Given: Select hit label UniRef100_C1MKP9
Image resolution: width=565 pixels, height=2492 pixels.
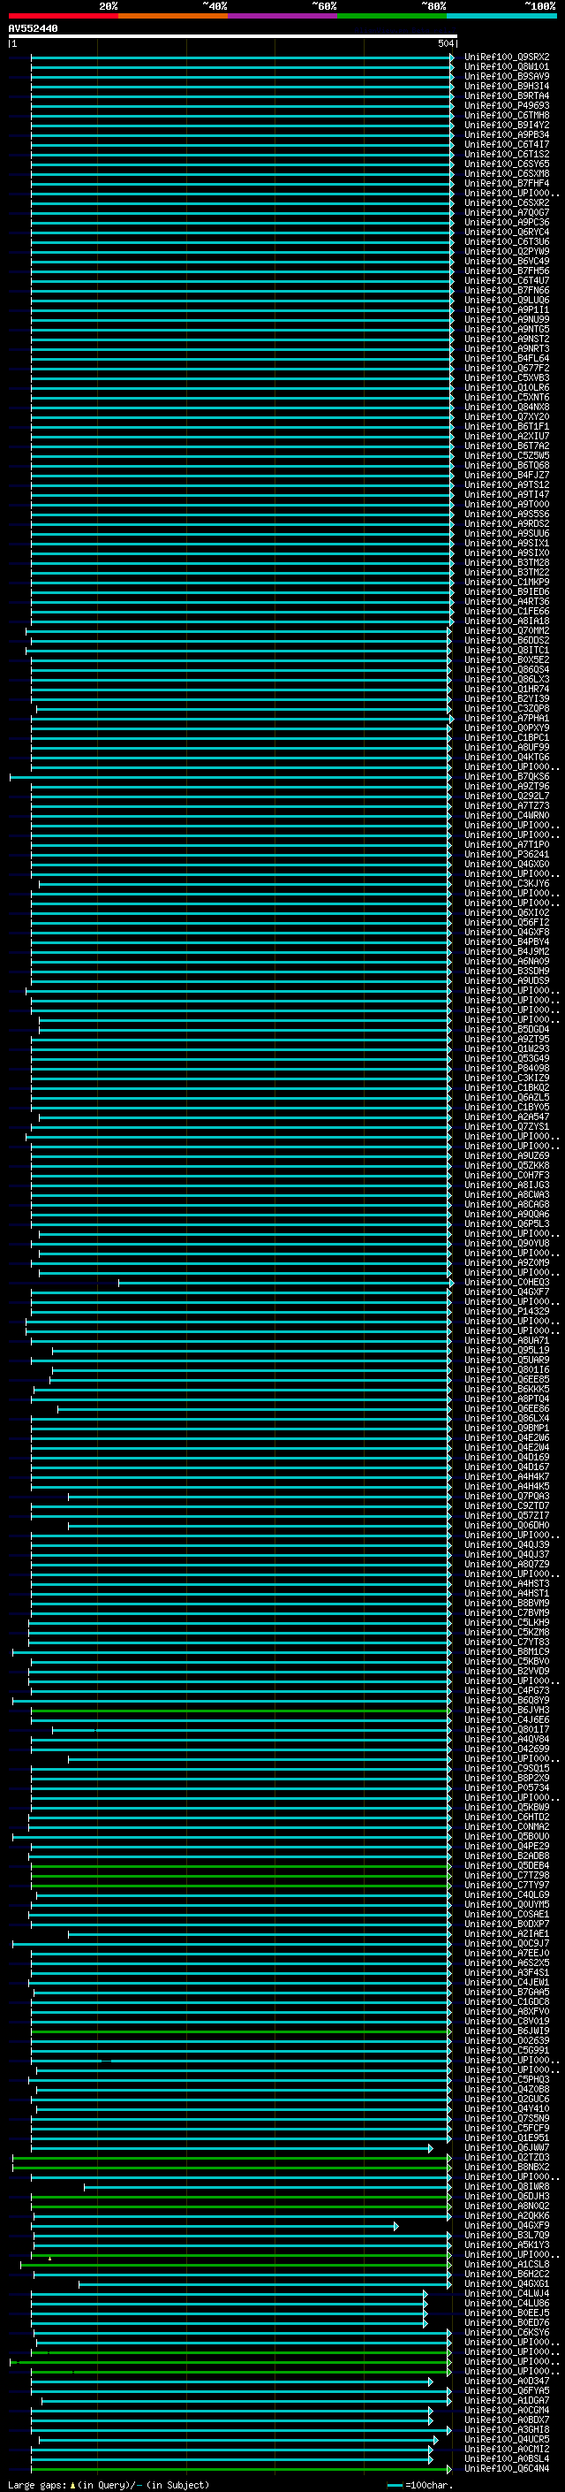Looking at the screenshot, I should point(506,583).
